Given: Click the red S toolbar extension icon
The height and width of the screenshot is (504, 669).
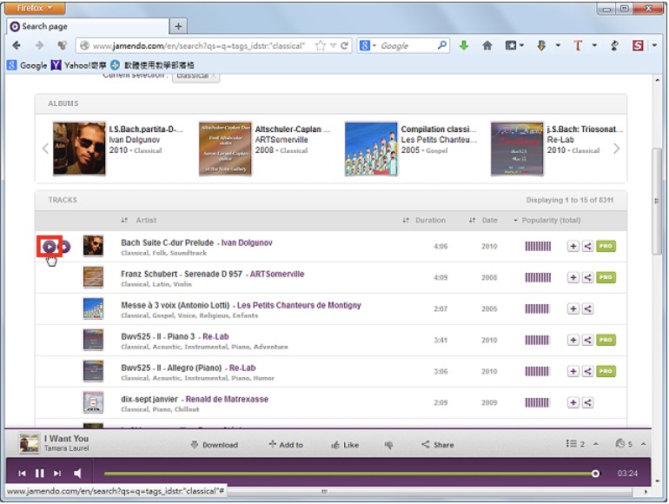Looking at the screenshot, I should [638, 45].
